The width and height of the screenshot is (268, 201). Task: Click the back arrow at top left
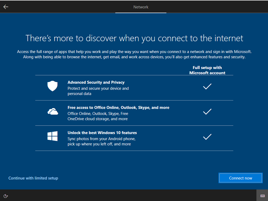click(6, 7)
